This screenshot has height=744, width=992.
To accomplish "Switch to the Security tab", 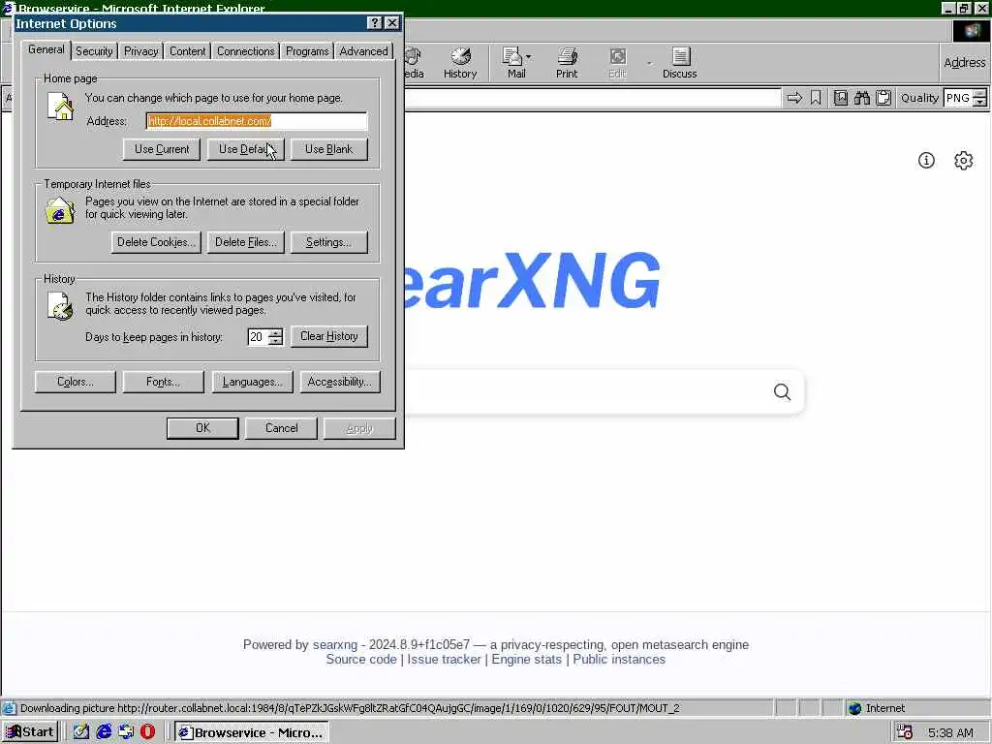I will coord(94,51).
